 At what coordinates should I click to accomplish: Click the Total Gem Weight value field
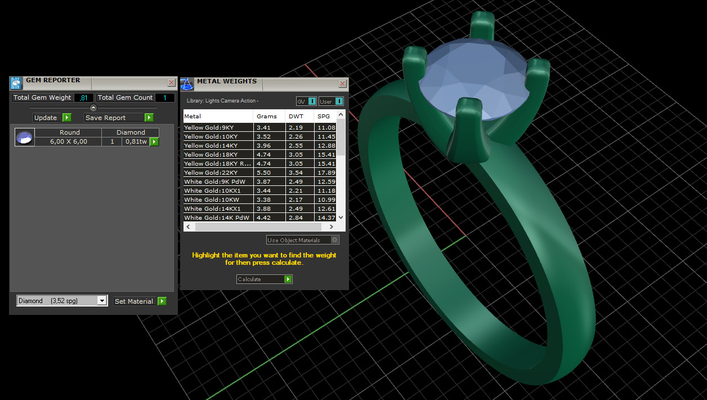tap(84, 97)
